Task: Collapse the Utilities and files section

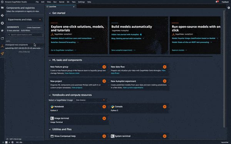Action: point(50,129)
